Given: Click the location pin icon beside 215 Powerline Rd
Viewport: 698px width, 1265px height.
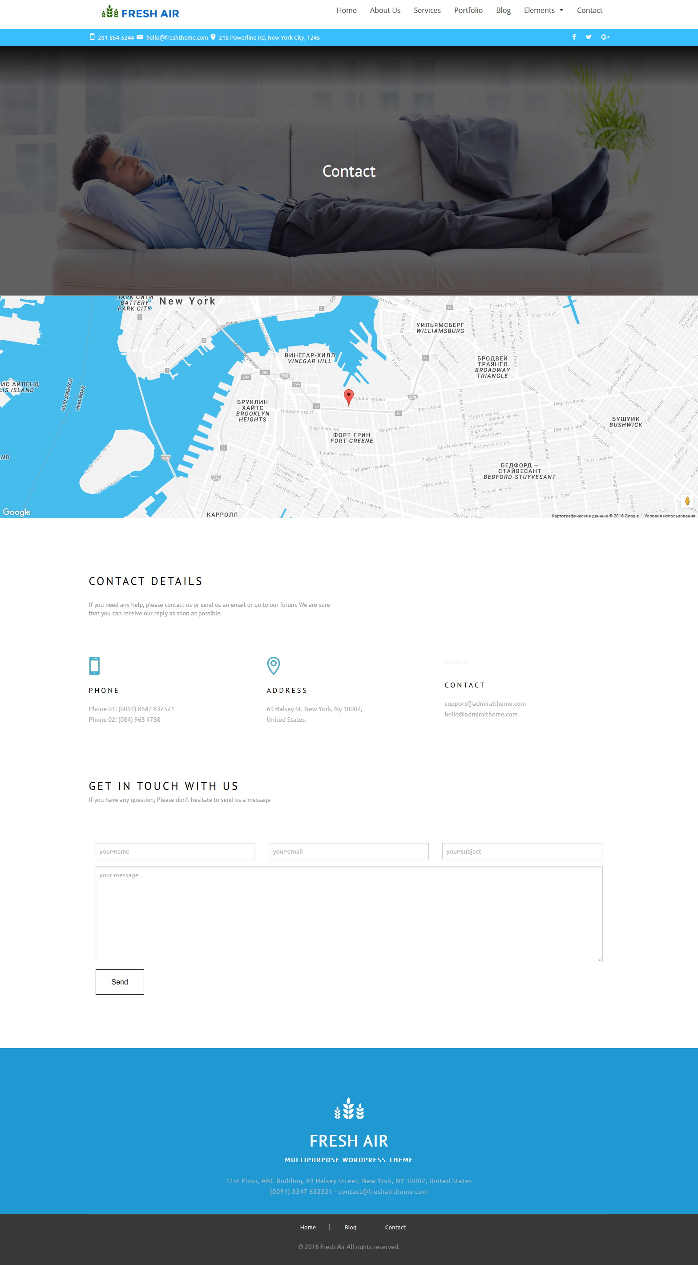Looking at the screenshot, I should coord(213,37).
